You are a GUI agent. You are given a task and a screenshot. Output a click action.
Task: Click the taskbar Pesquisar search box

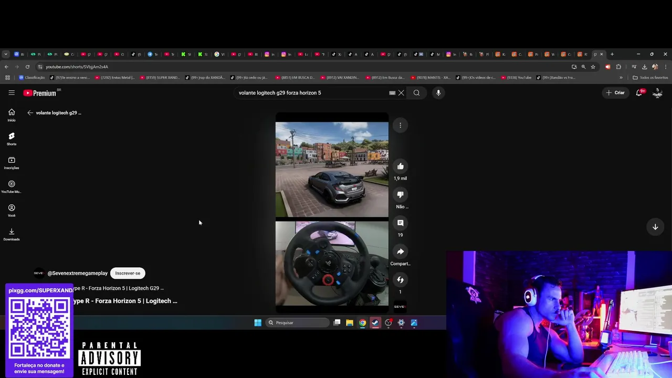pyautogui.click(x=297, y=323)
